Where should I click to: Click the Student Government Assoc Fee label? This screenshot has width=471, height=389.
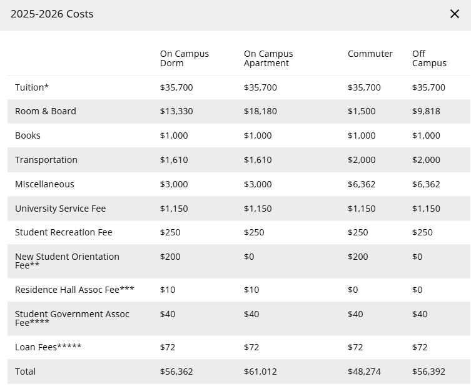pos(72,318)
